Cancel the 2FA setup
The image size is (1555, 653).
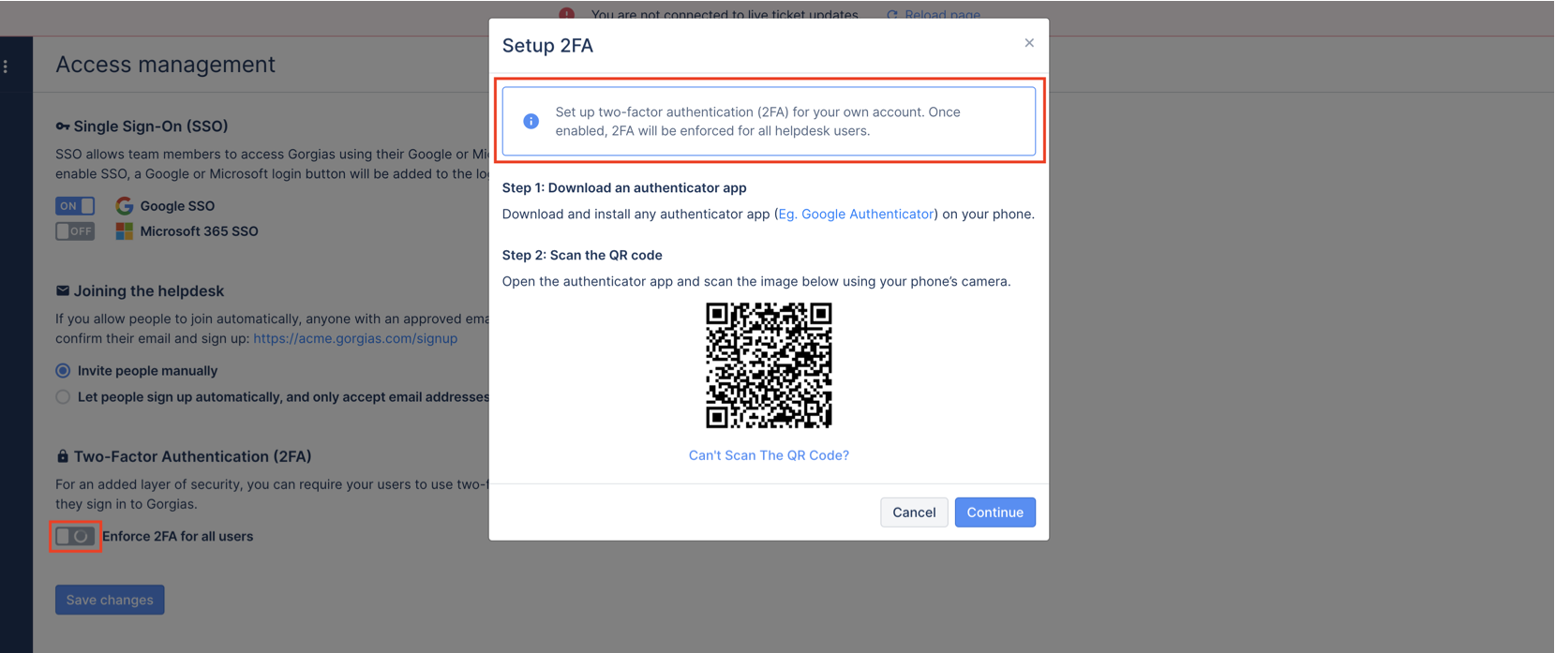(914, 512)
